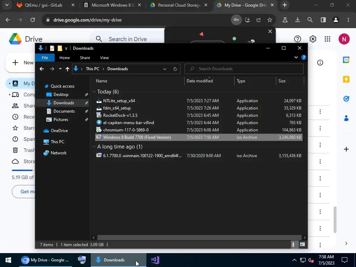Go forward in Explorer navigation
Image resolution: width=356 pixels, height=267 pixels.
coord(52,69)
